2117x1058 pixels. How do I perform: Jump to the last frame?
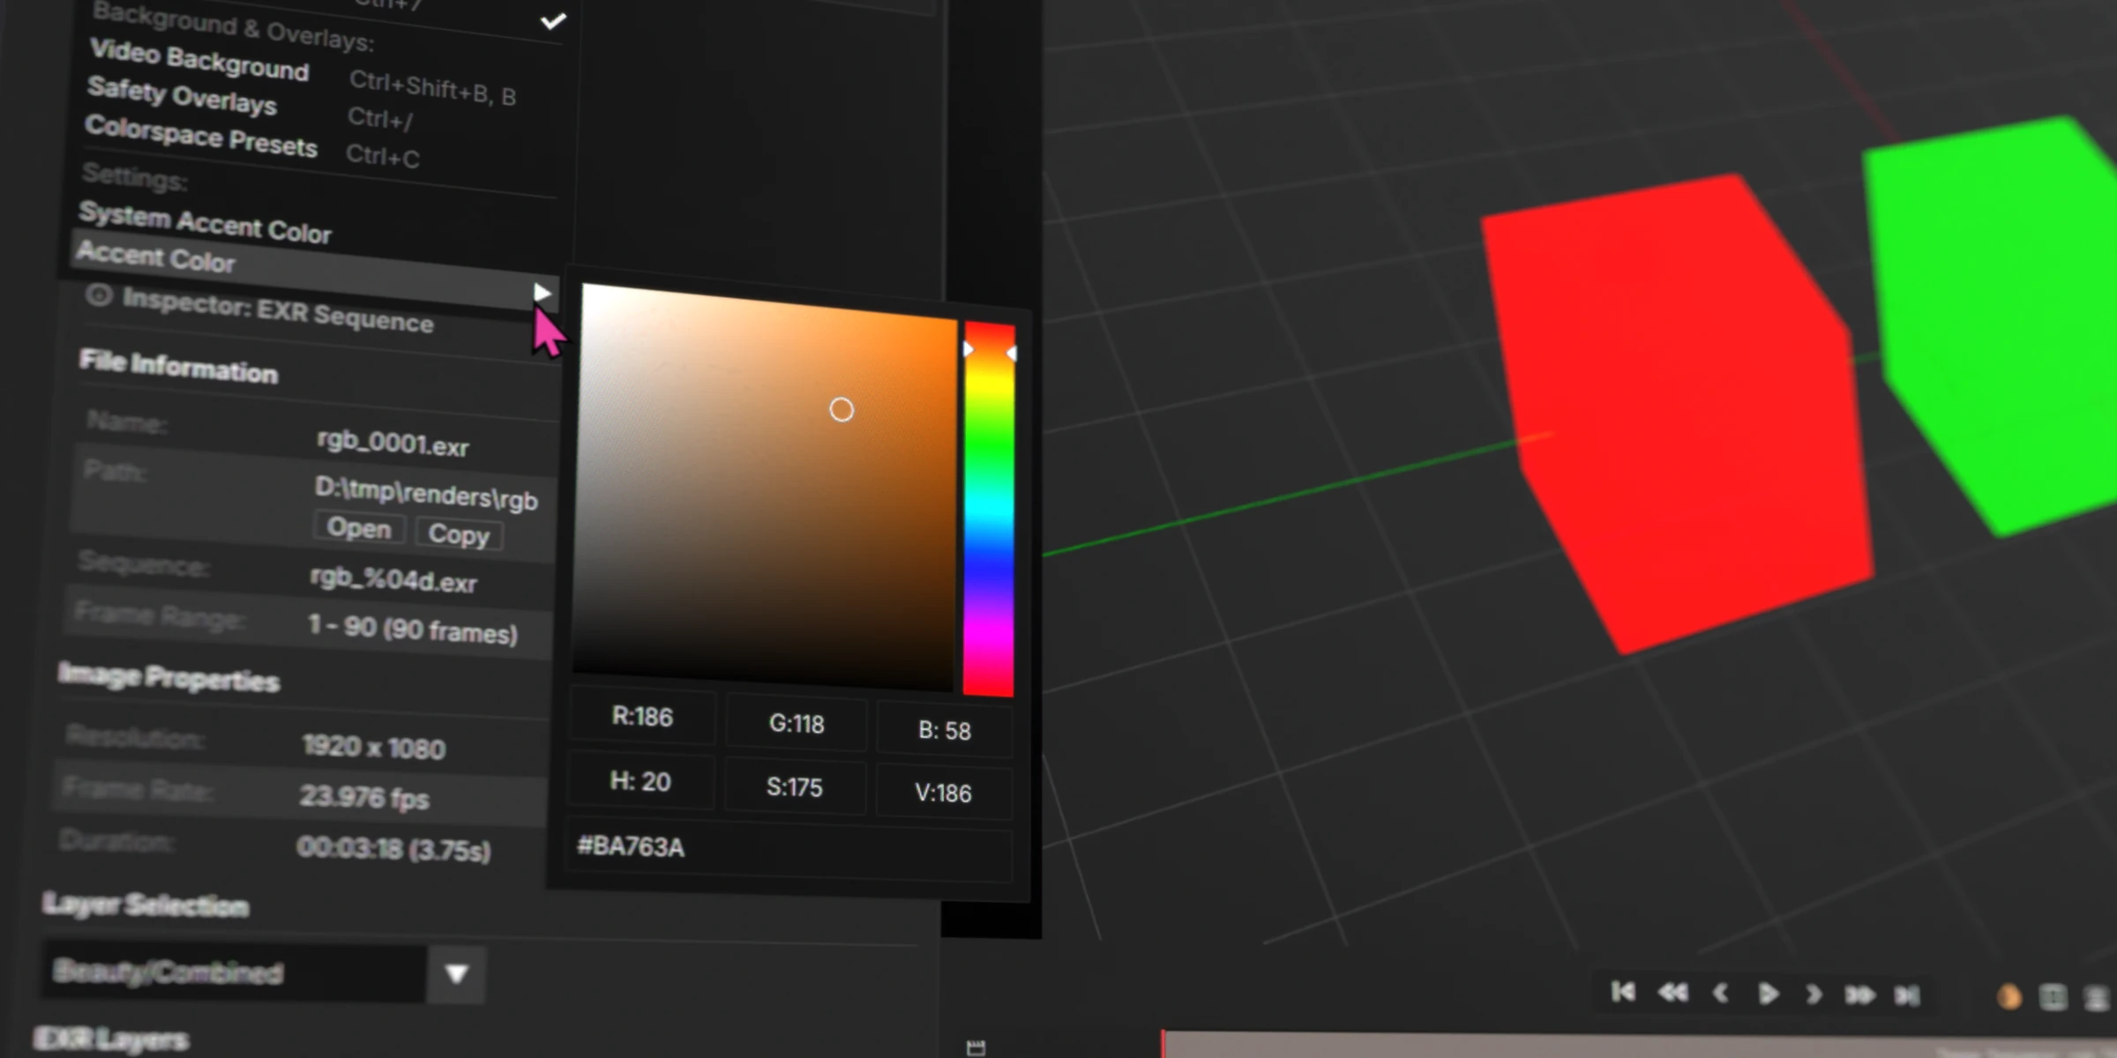point(1905,995)
